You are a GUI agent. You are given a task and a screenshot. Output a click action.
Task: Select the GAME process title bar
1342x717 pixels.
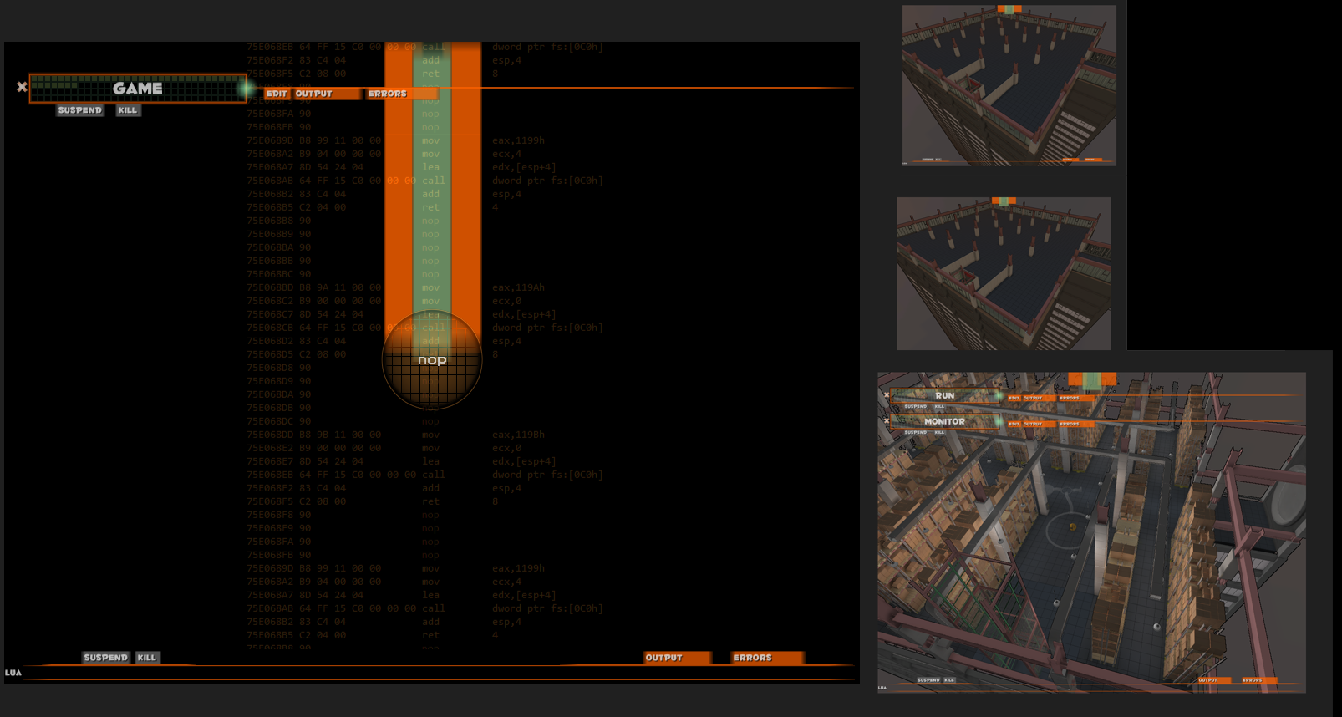(x=137, y=89)
